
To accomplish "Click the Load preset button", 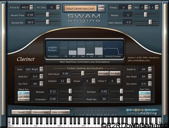I will 101,7.
